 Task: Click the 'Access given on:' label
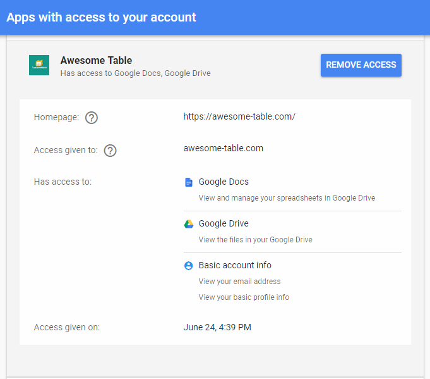67,327
